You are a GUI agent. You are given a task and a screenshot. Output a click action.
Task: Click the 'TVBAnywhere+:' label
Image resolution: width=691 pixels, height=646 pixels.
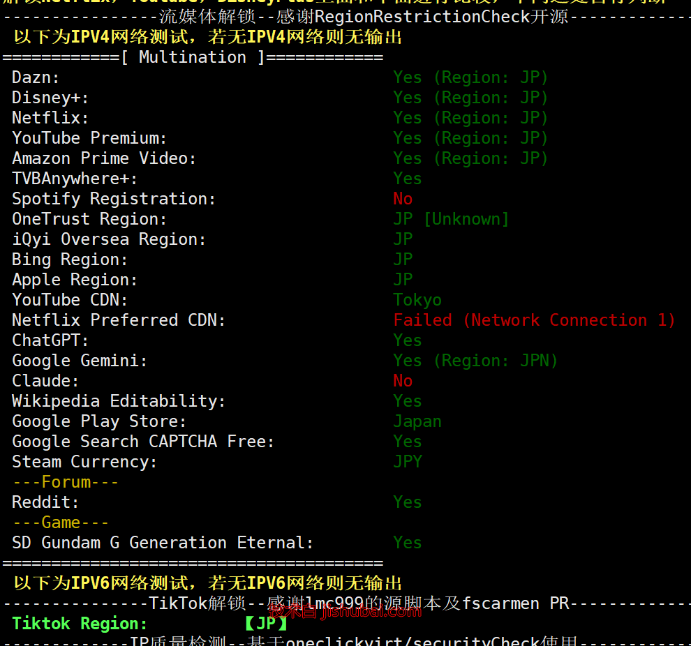point(75,179)
